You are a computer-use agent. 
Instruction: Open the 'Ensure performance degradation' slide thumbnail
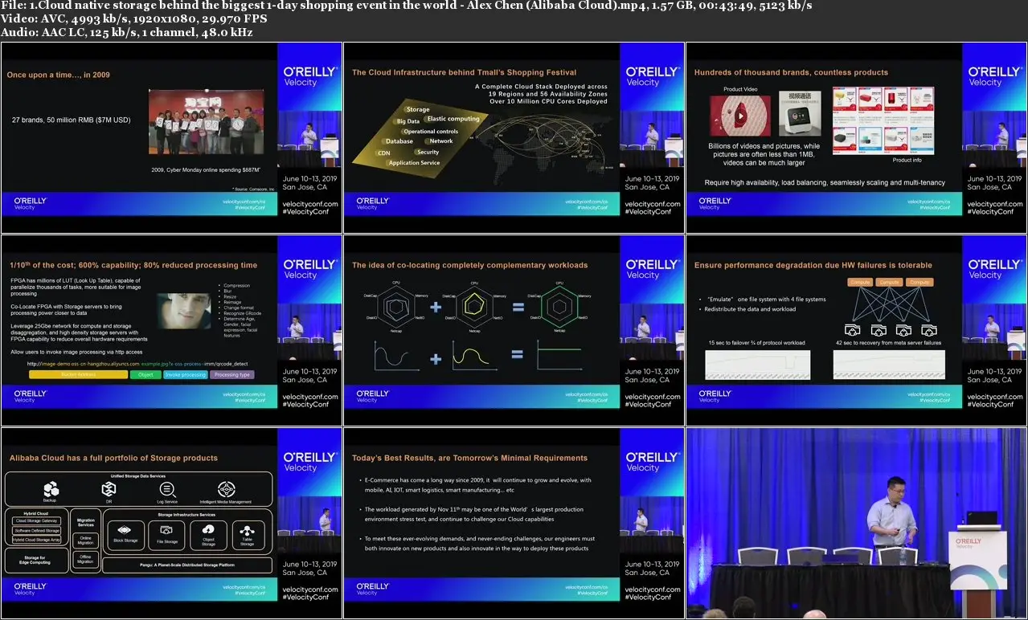click(x=856, y=330)
